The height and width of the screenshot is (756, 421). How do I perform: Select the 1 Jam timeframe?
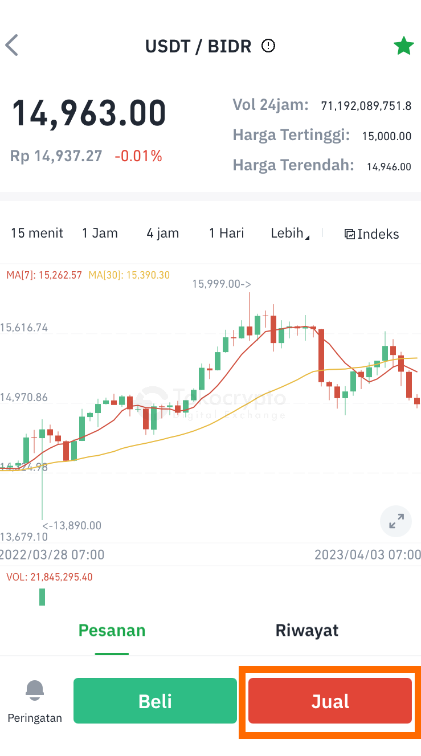tap(100, 233)
